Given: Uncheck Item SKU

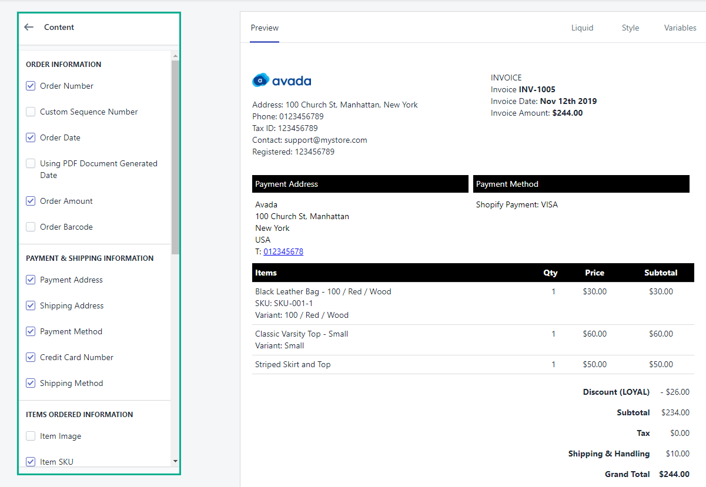Looking at the screenshot, I should [x=30, y=462].
